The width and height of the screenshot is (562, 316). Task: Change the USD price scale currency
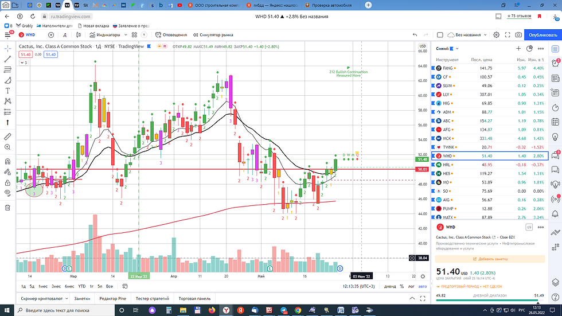coord(423,46)
